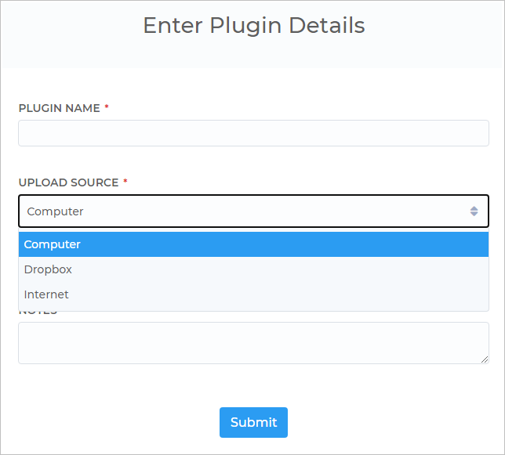Click the blank gray header banner area

coord(253,53)
